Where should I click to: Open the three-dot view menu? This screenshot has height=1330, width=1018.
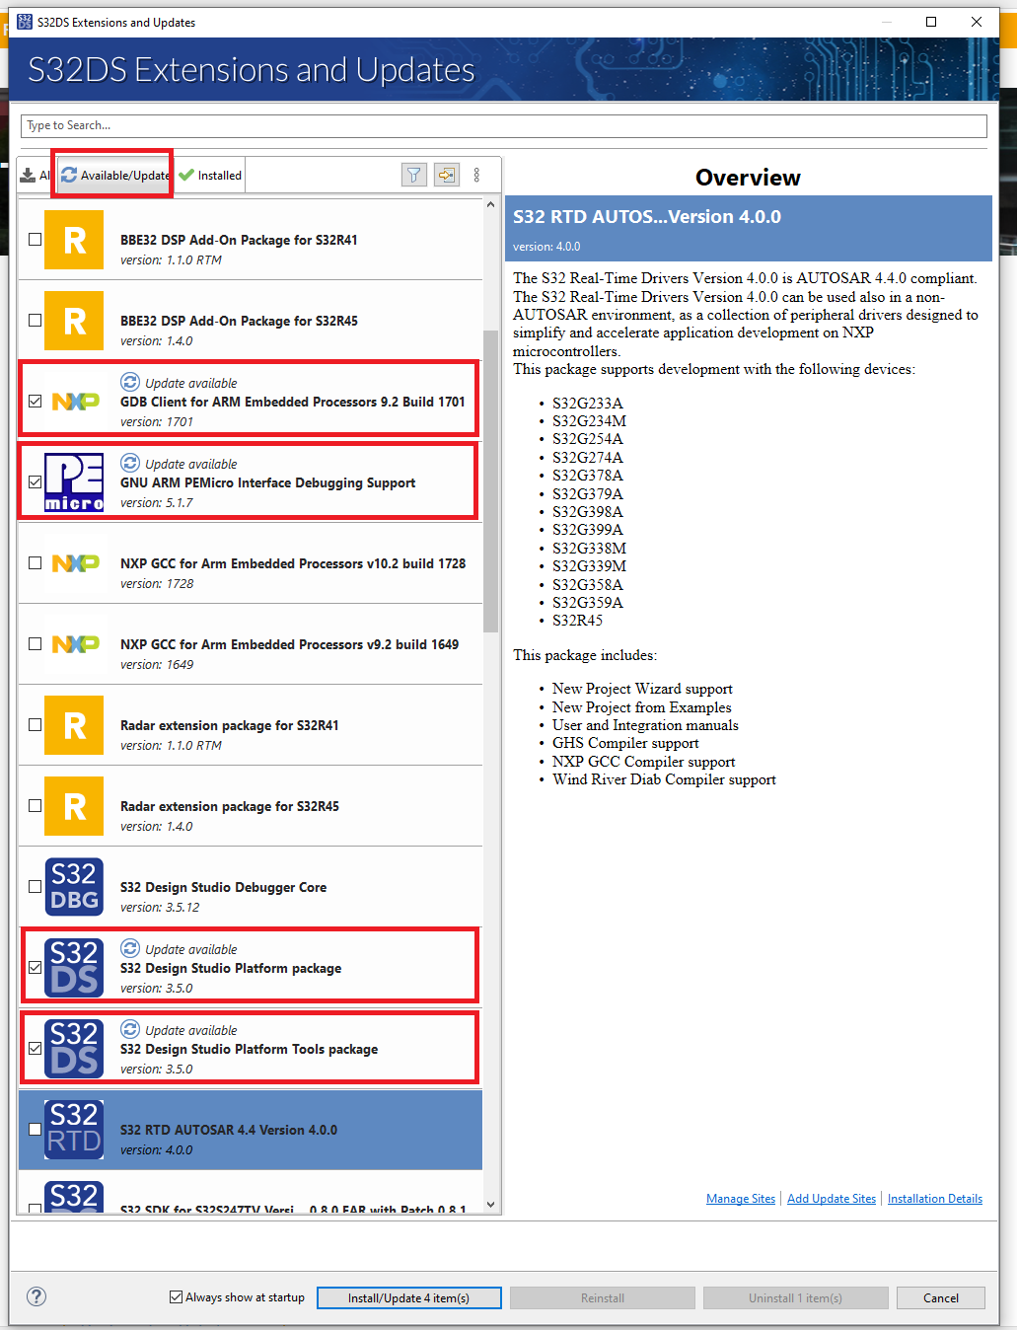coord(476,175)
